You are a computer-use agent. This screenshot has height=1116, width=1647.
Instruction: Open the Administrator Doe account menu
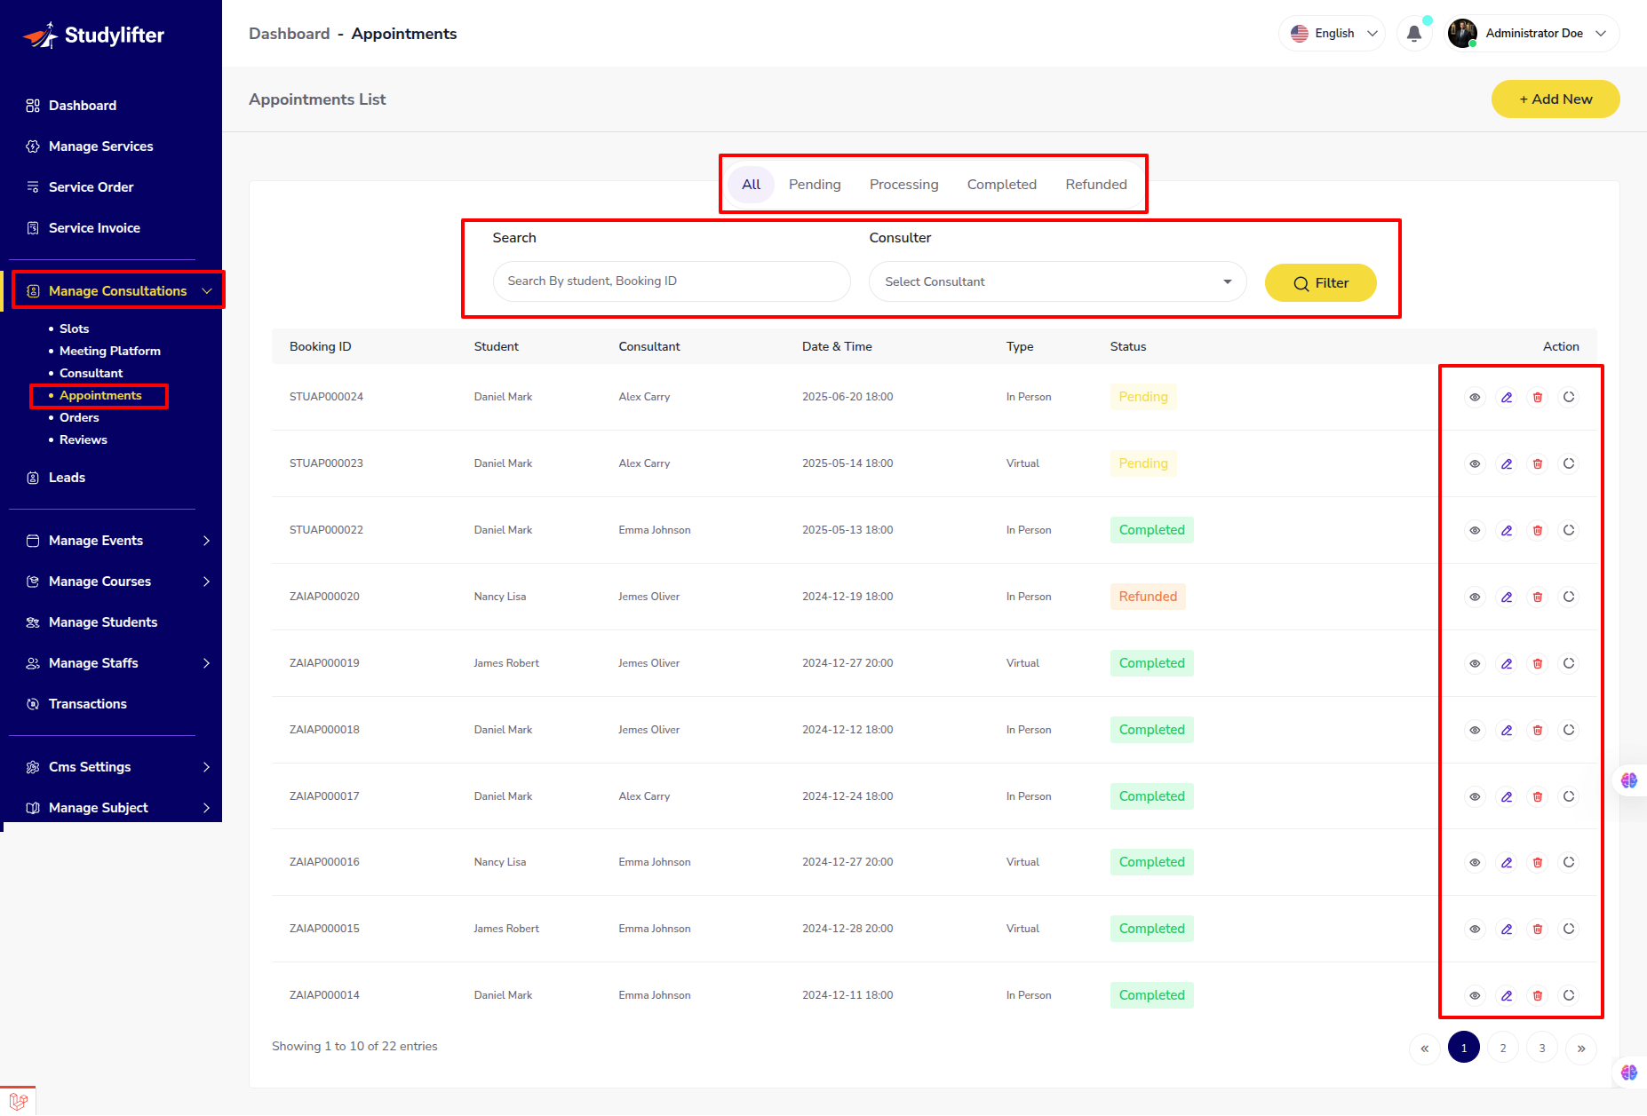(x=1533, y=33)
